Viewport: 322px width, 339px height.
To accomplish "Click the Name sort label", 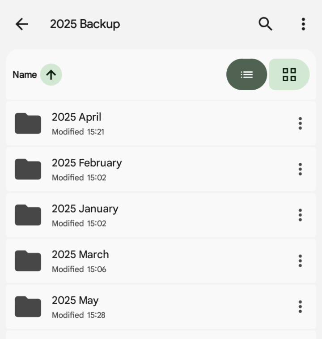I will pos(25,75).
